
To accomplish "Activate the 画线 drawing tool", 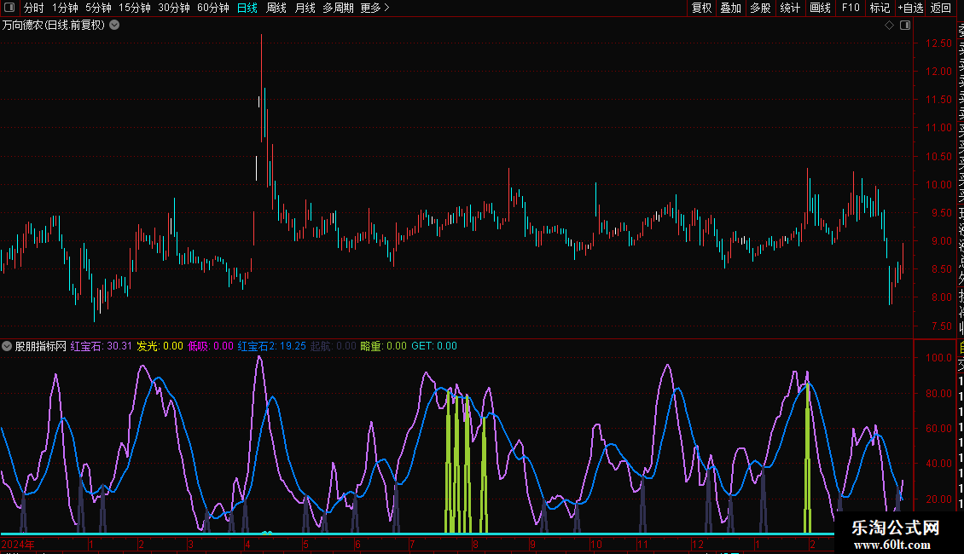I will [x=820, y=8].
